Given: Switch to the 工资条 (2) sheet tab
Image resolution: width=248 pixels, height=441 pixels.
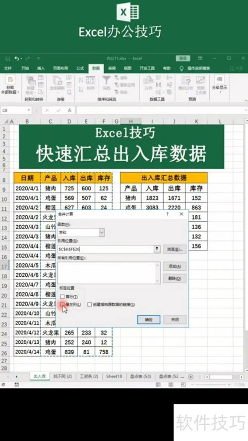Looking at the screenshot, I should tap(89, 377).
